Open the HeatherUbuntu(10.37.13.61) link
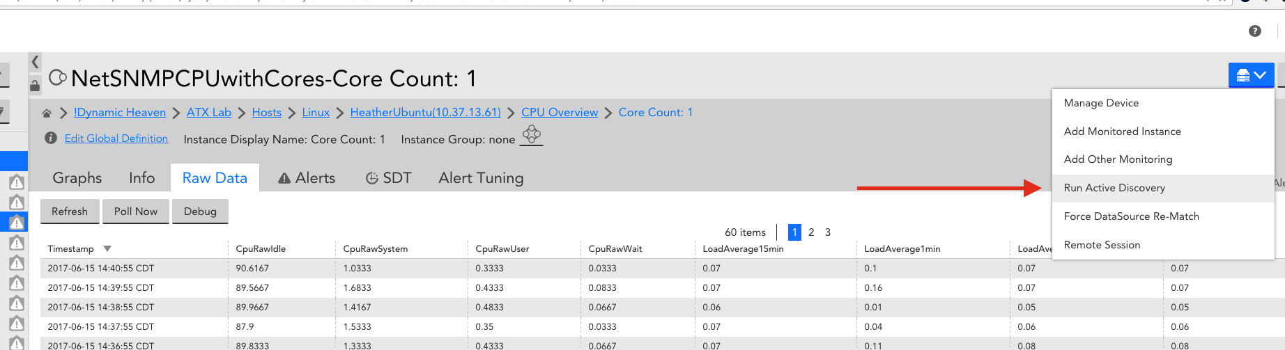This screenshot has width=1285, height=350. [425, 113]
